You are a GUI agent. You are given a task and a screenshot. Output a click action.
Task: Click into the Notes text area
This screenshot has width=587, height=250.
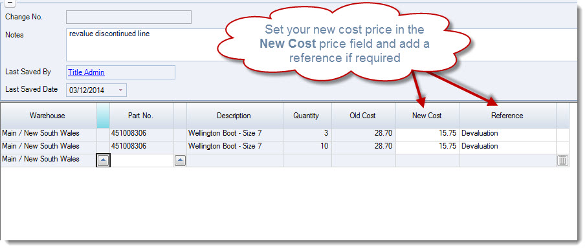coord(322,45)
